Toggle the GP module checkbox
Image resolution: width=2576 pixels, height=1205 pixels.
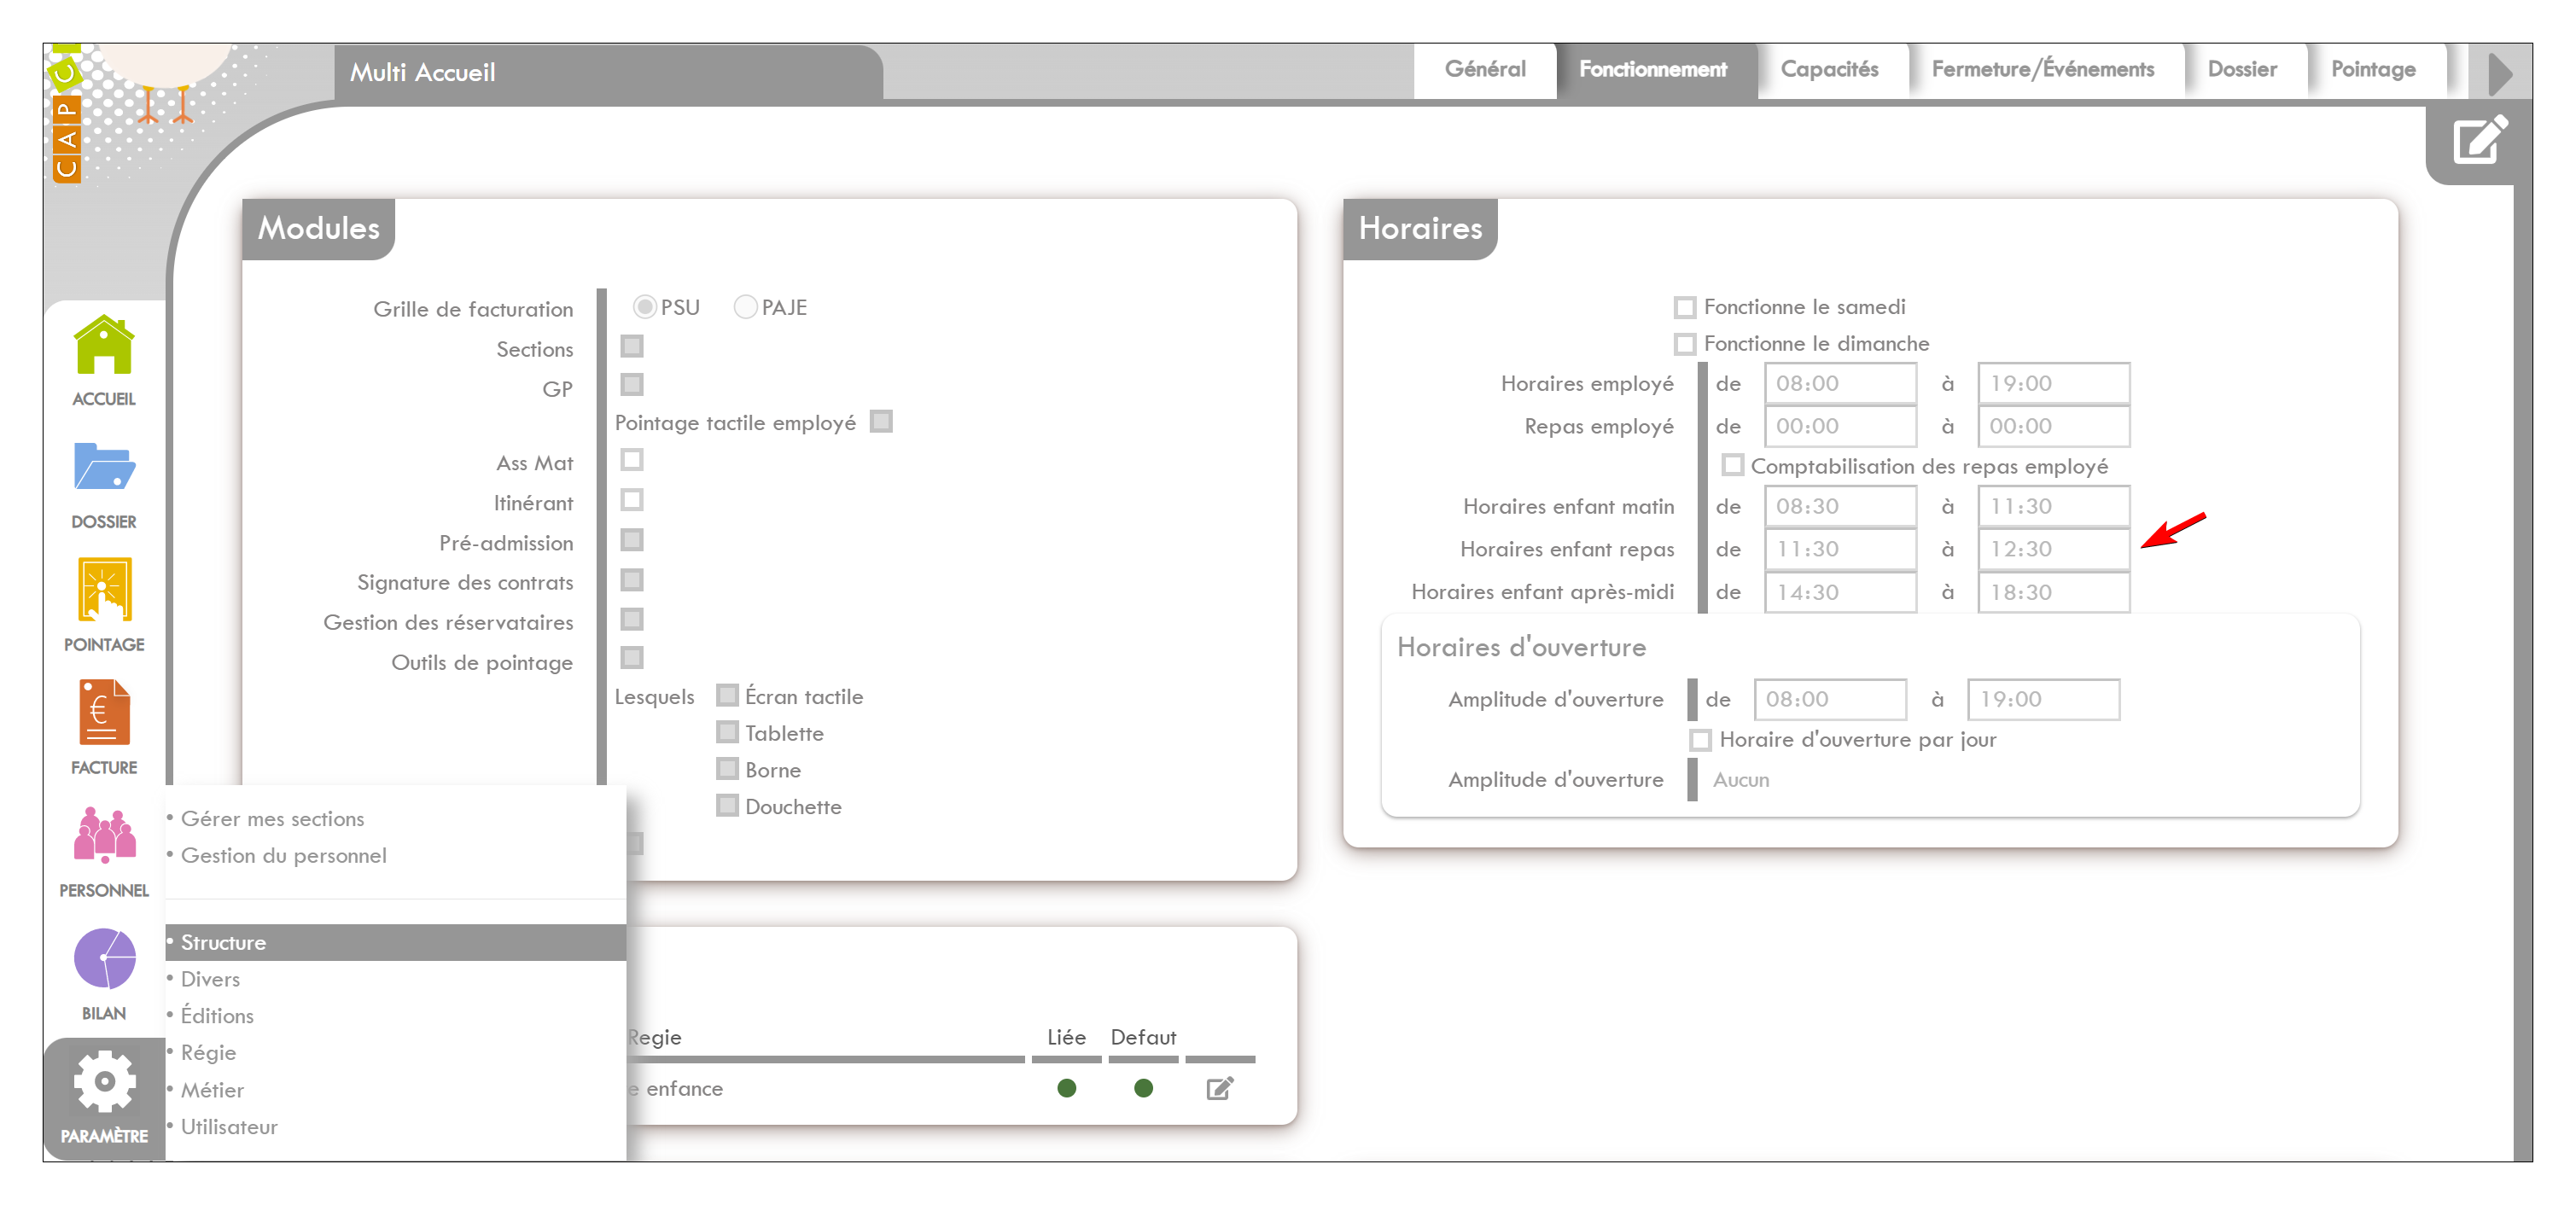632,384
